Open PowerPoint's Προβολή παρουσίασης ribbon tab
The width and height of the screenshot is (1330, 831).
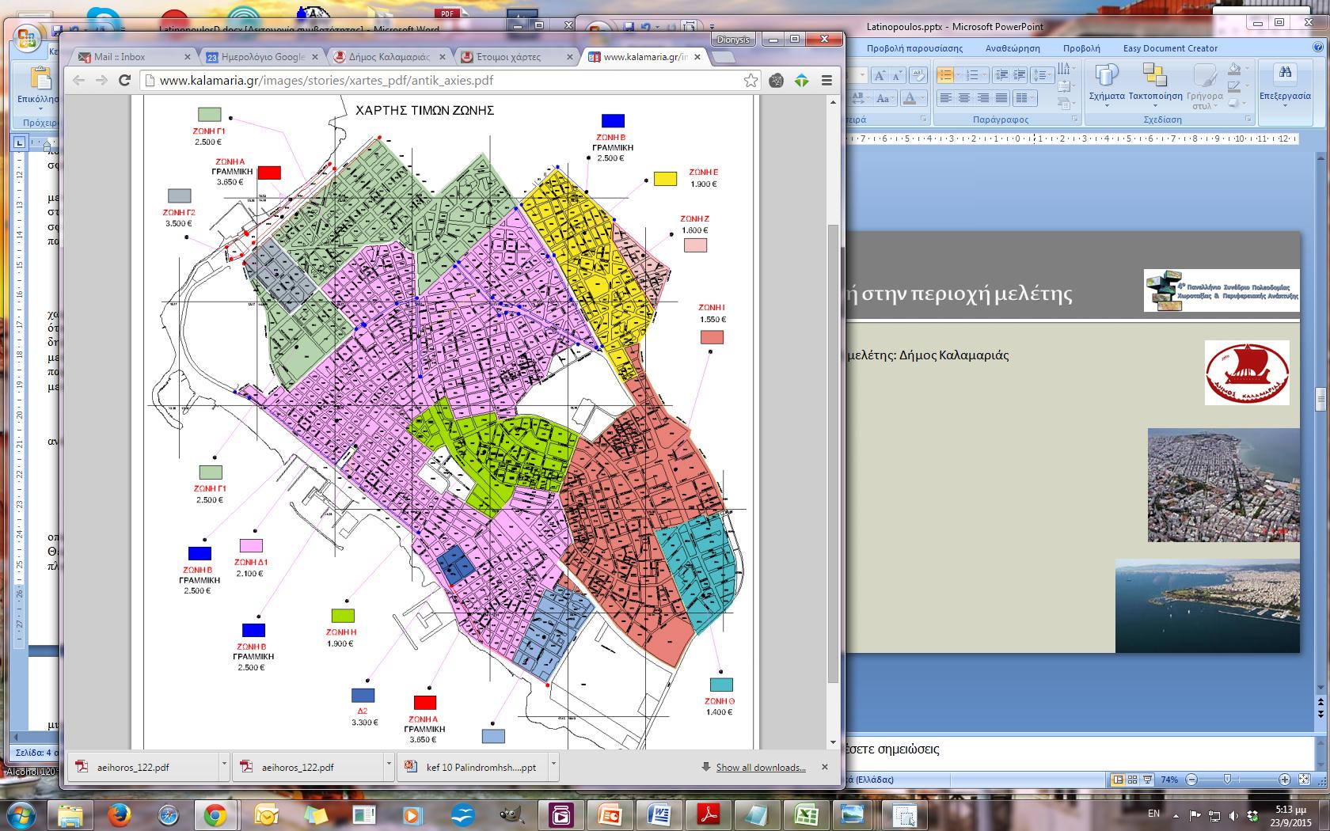[914, 48]
